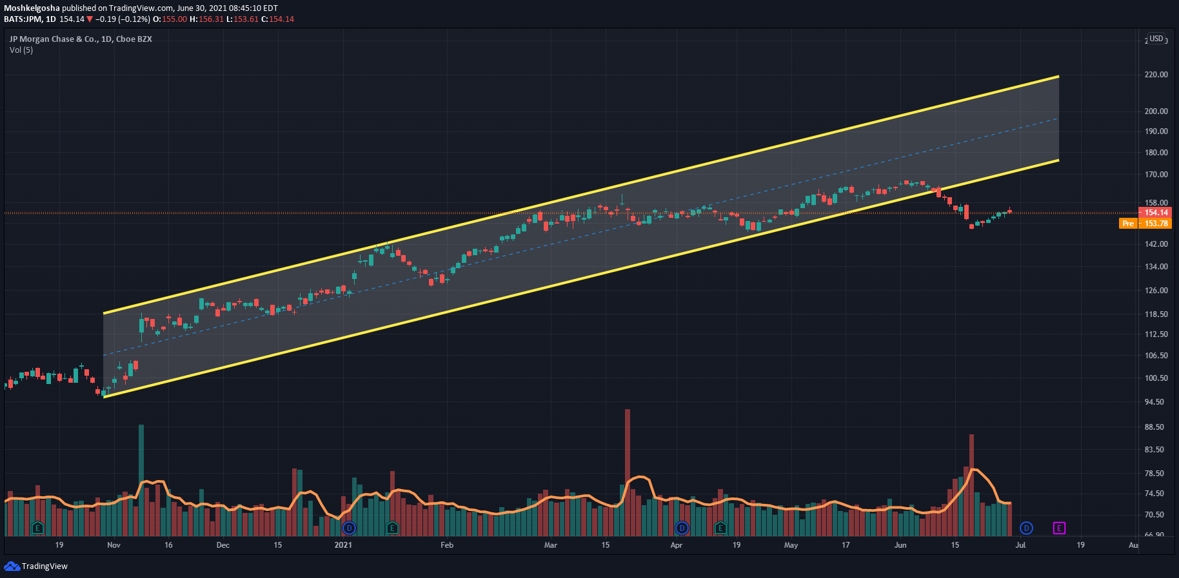Click the earnings E marker before November
Screen dimensions: 1179x578
click(x=37, y=528)
